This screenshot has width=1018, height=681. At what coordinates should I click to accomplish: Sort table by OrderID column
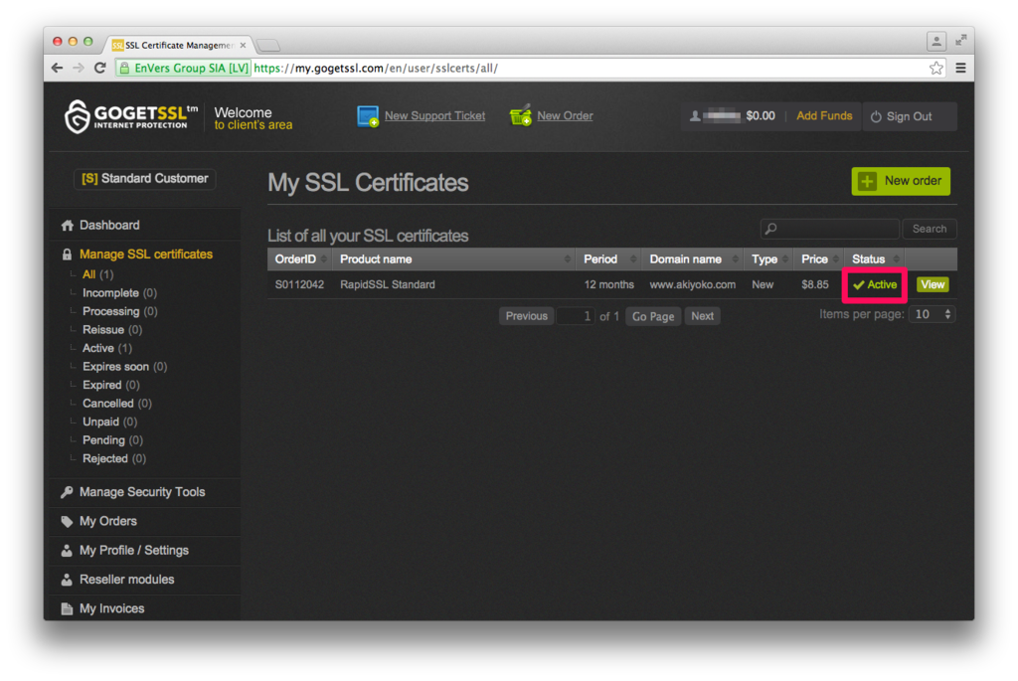point(299,259)
